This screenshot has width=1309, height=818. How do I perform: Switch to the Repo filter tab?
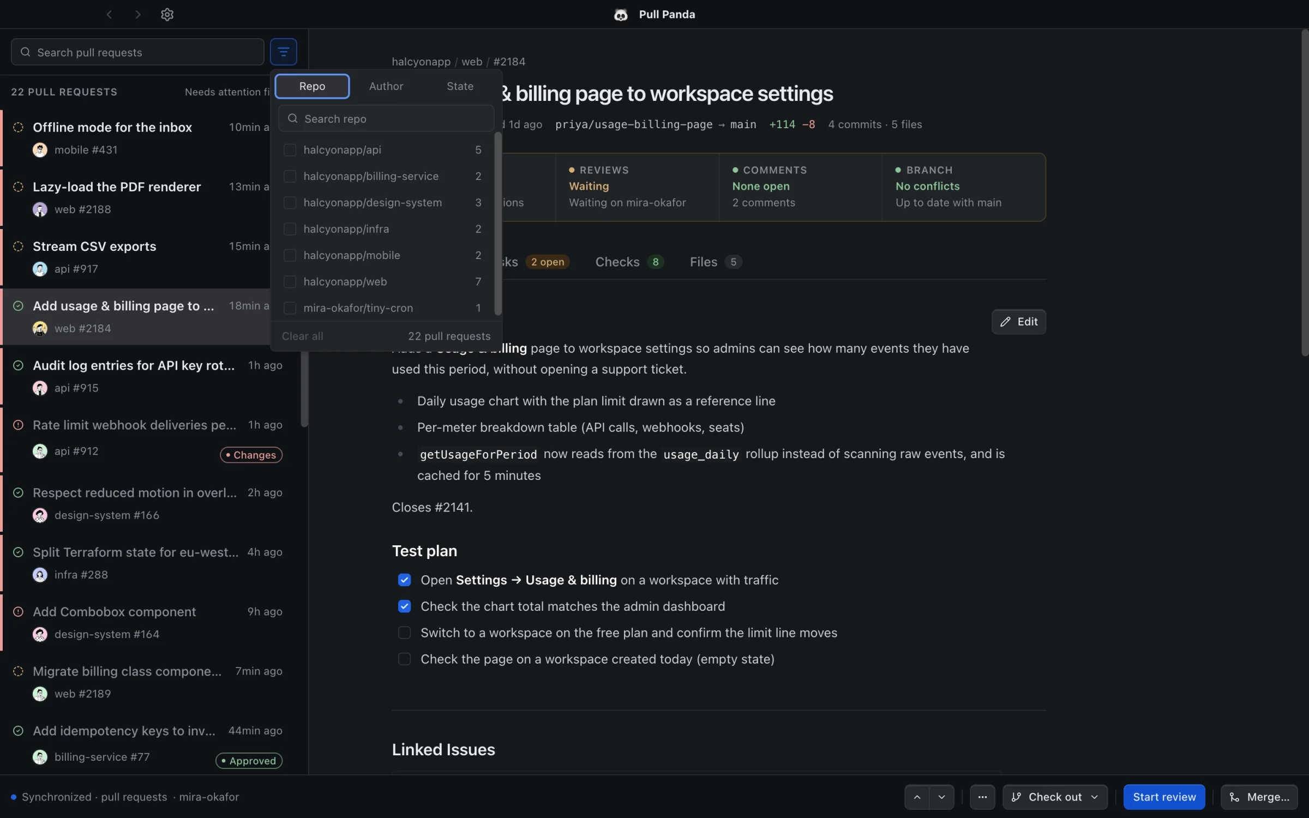point(312,86)
